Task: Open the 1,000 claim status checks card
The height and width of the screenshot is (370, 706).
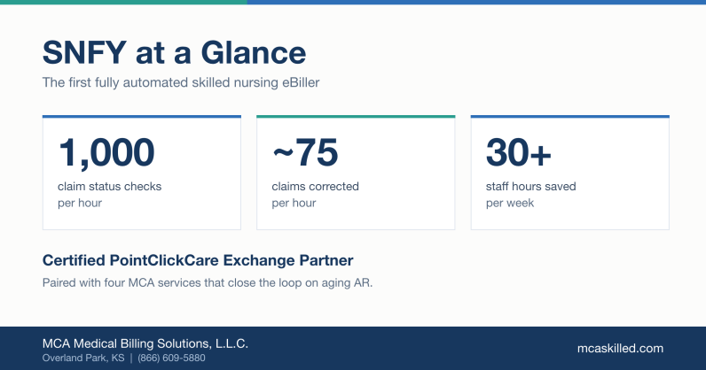Action: 142,173
